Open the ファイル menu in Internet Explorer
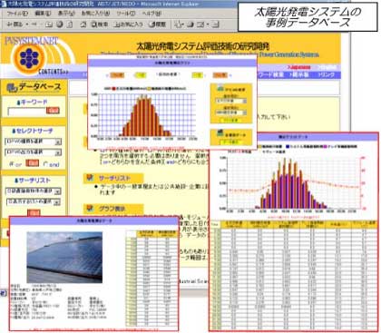381x333 pixels. [17, 14]
